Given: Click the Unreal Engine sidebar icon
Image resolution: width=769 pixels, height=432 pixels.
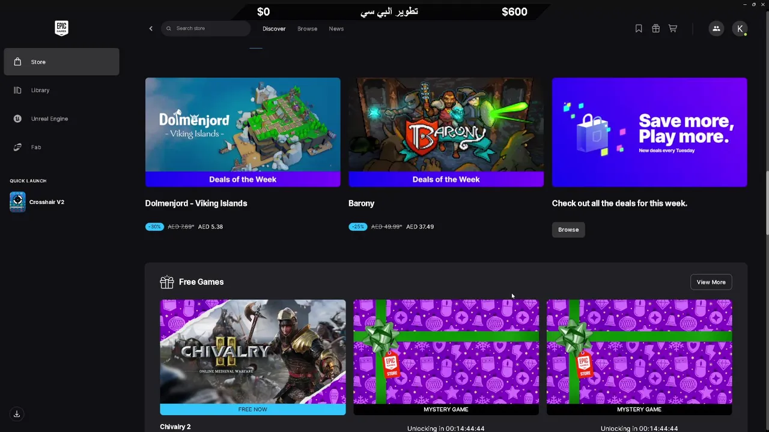Looking at the screenshot, I should tap(17, 119).
